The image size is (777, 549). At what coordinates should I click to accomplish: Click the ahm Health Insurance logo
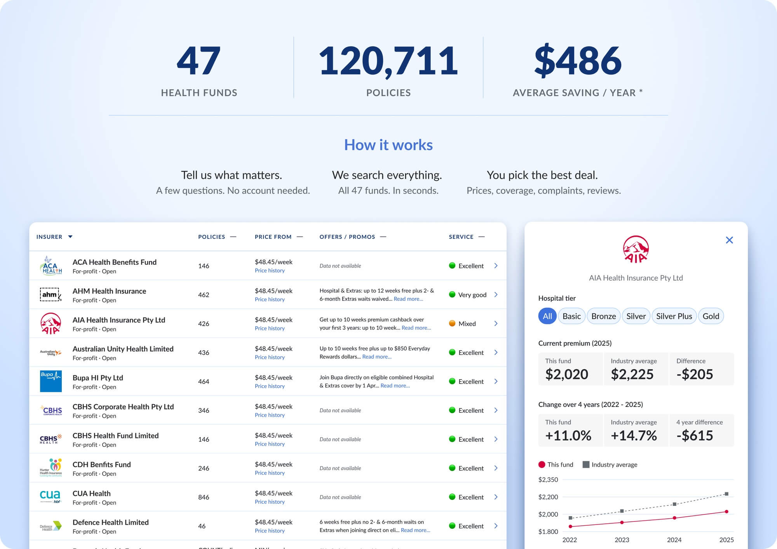coord(51,295)
